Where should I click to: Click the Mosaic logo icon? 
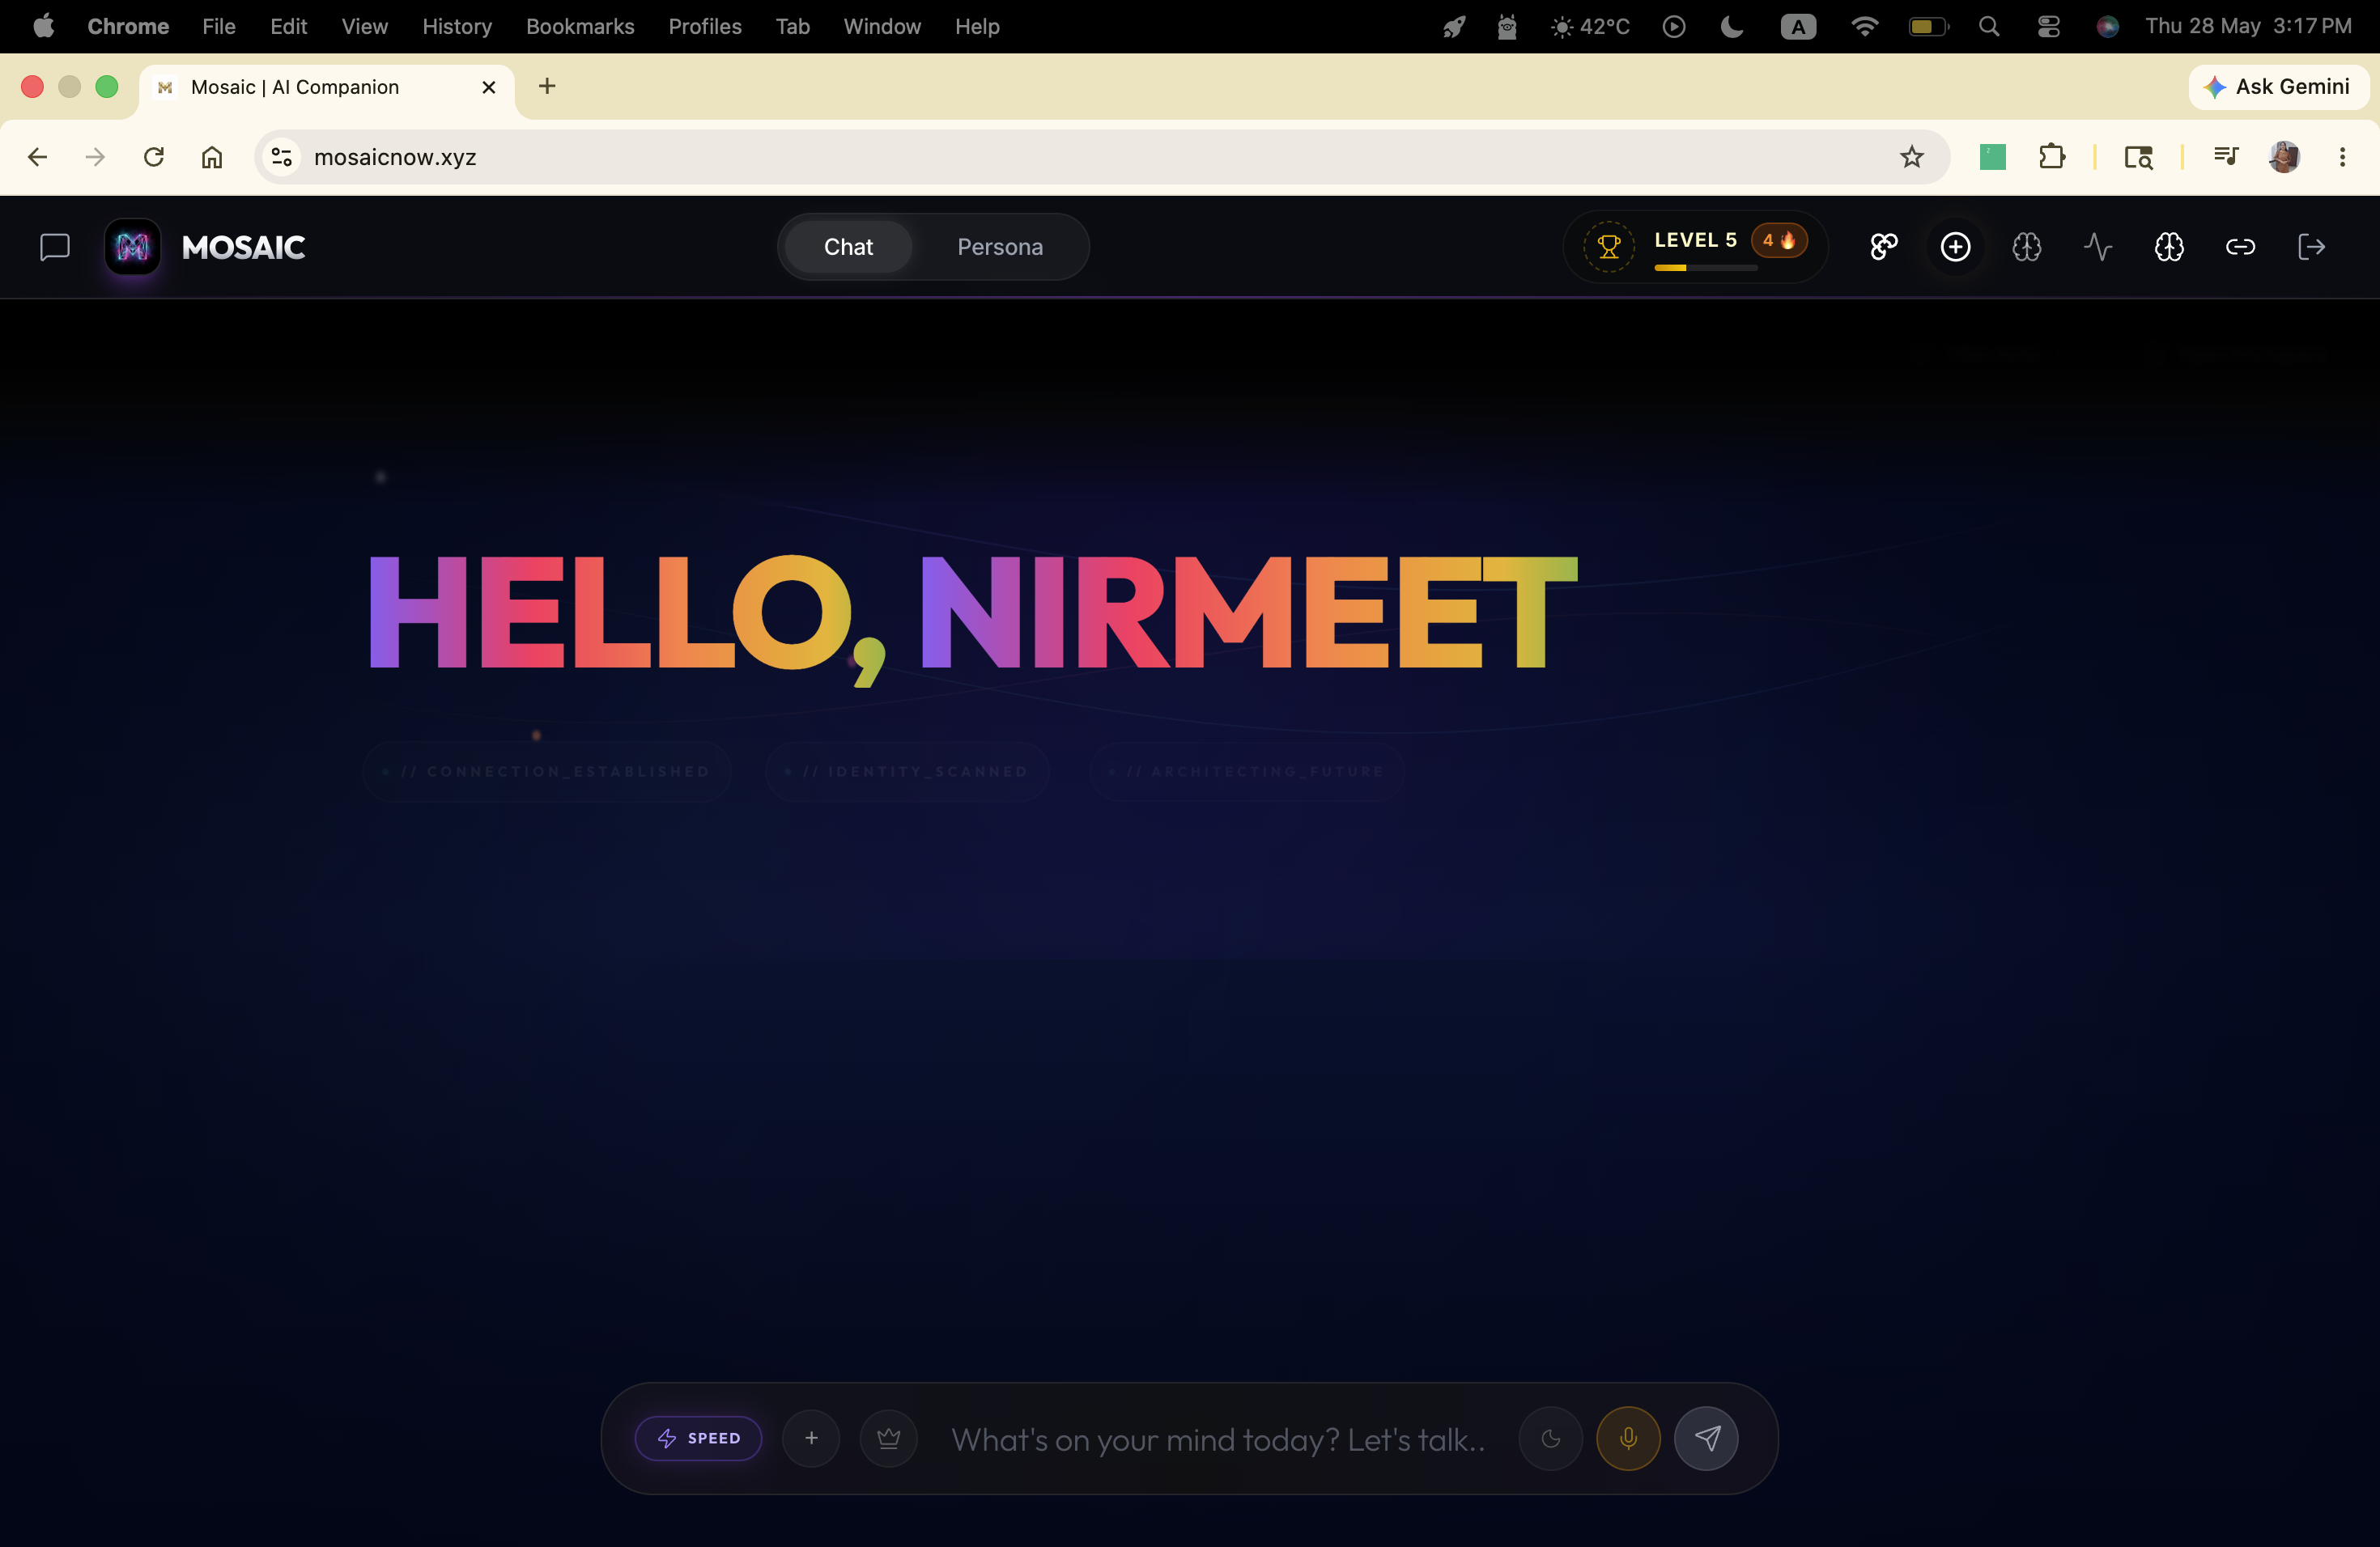(132, 247)
